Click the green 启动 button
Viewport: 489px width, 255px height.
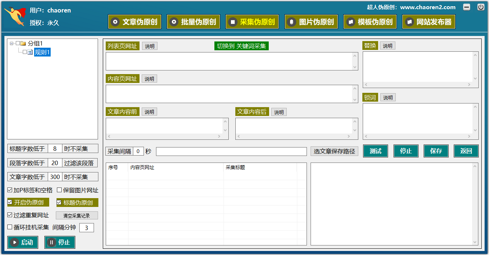tap(23, 242)
